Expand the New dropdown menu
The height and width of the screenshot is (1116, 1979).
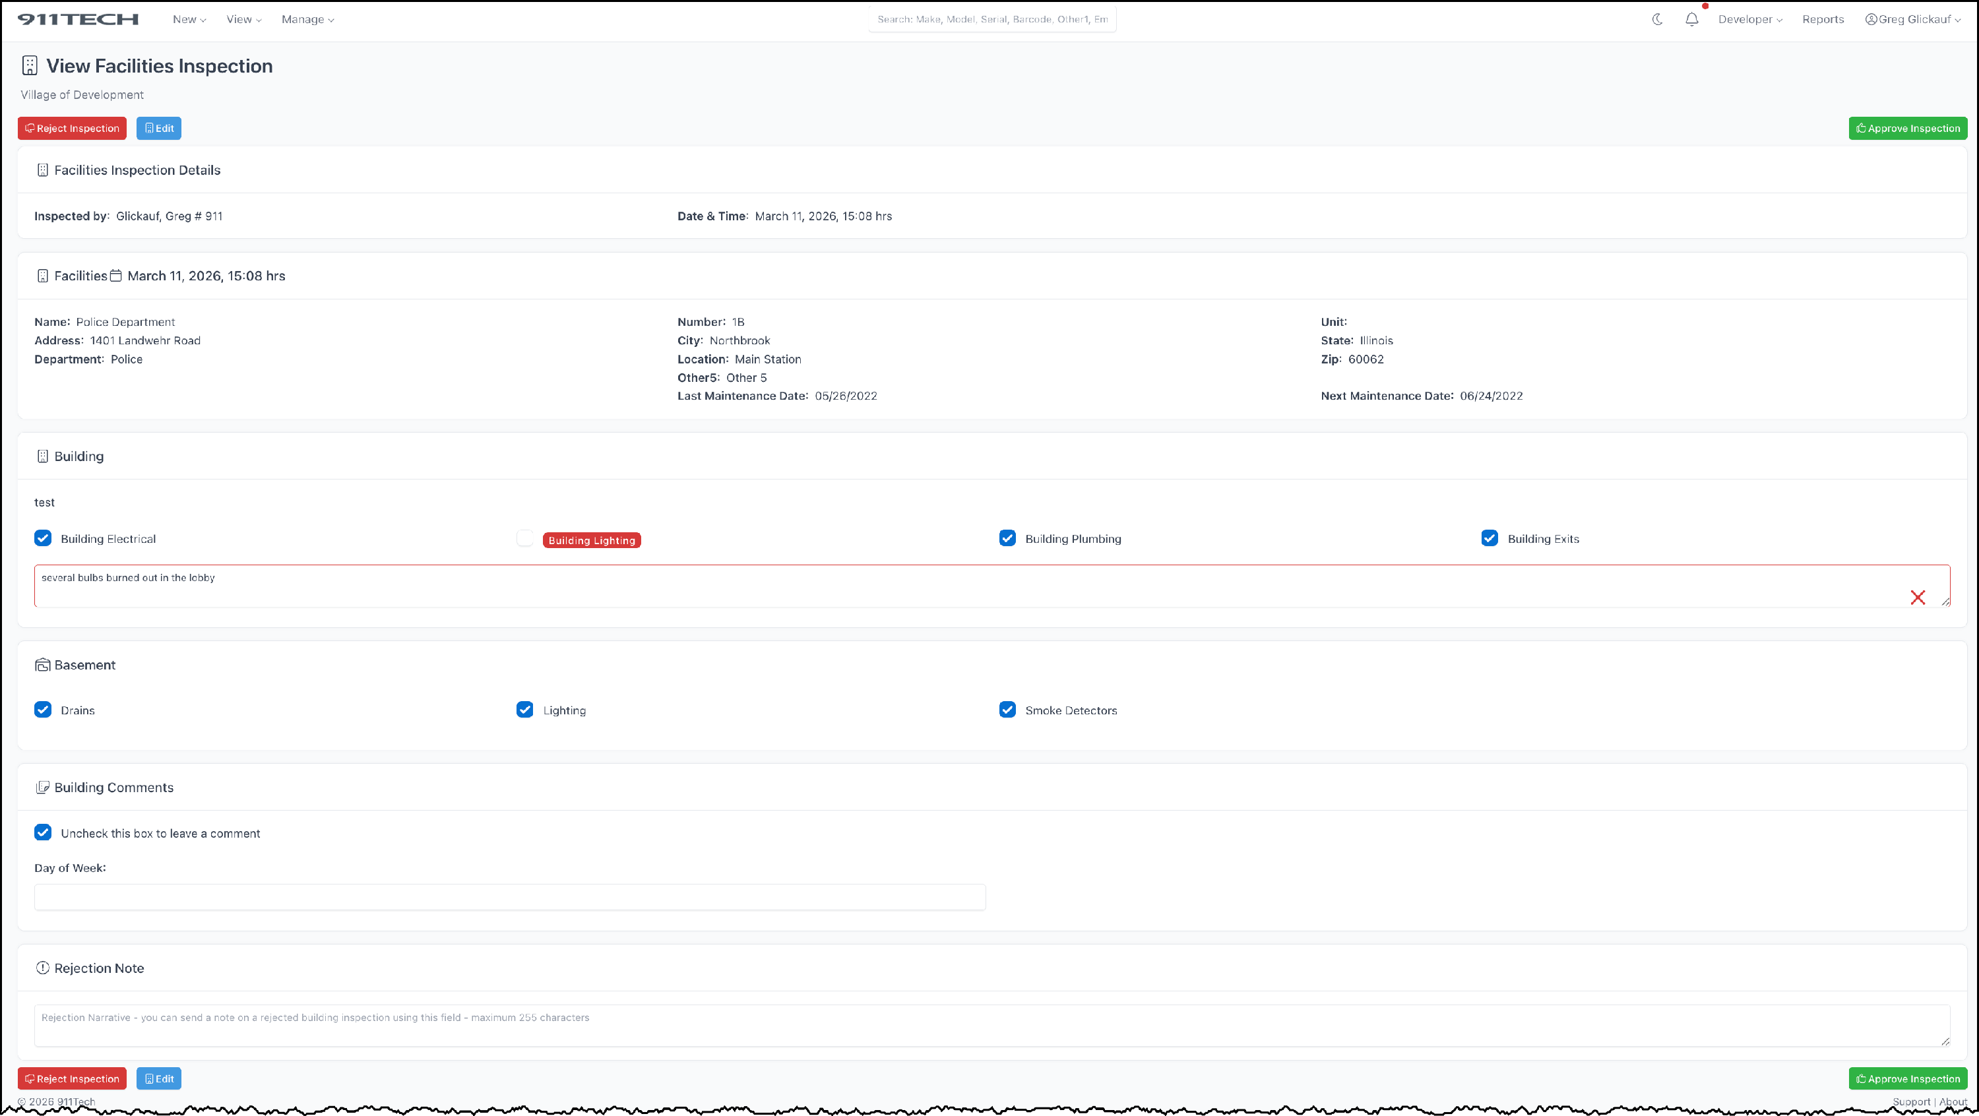point(189,19)
